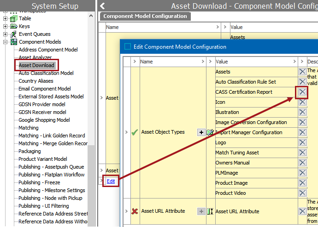318x227 pixels.
Task: Select the Component Model Configuration tab
Action: tap(145, 16)
